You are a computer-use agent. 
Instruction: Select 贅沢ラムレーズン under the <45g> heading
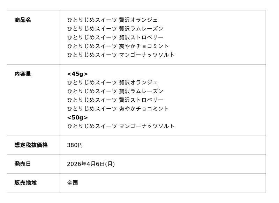141,91
